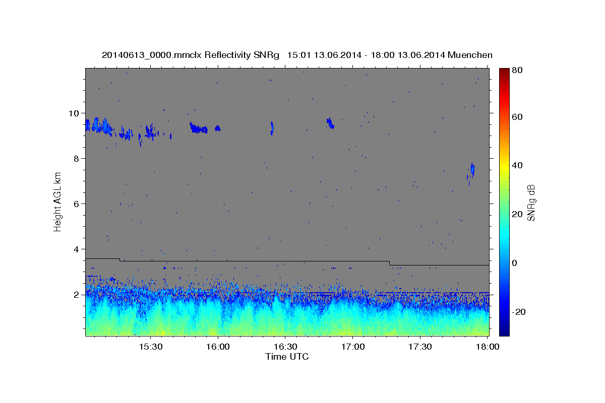Click the colorbar value 20
605x403 pixels.
[518, 214]
